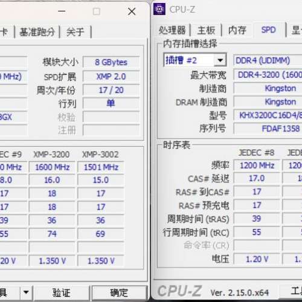Click the DDR4 (UDIMM) memory type field
Image resolution: width=302 pixels, height=302 pixels.
pyautogui.click(x=268, y=60)
